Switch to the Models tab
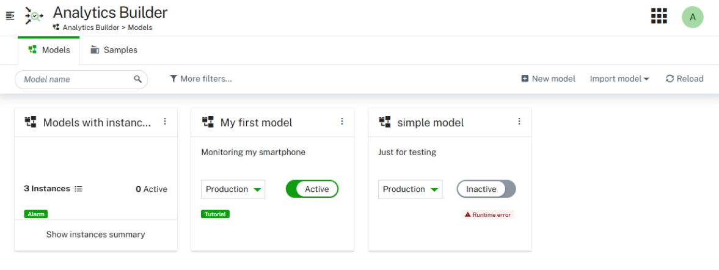The width and height of the screenshot is (719, 270). coord(49,50)
